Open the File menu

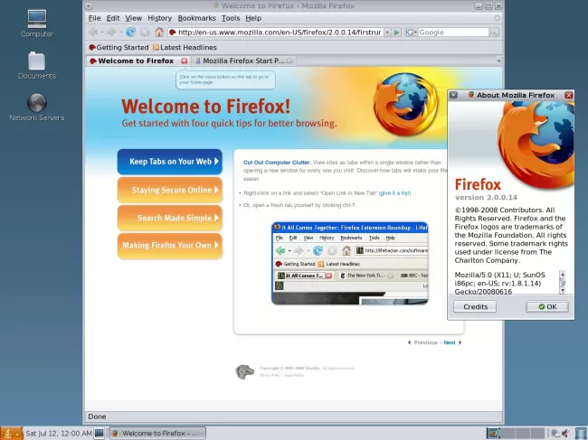coord(94,18)
